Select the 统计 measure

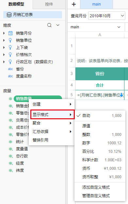(x=20, y=142)
